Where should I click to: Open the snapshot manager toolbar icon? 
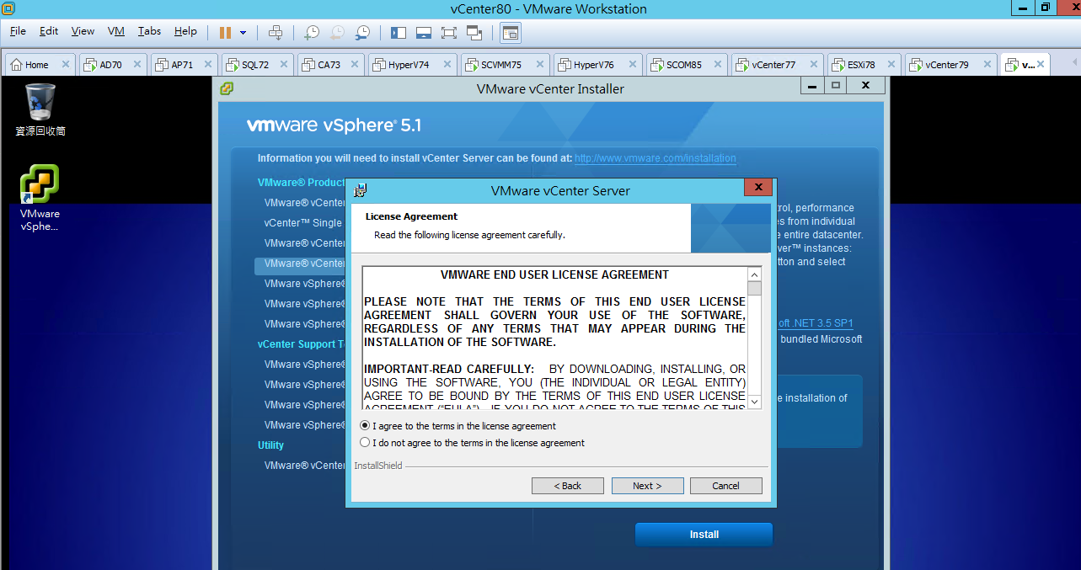tap(361, 32)
